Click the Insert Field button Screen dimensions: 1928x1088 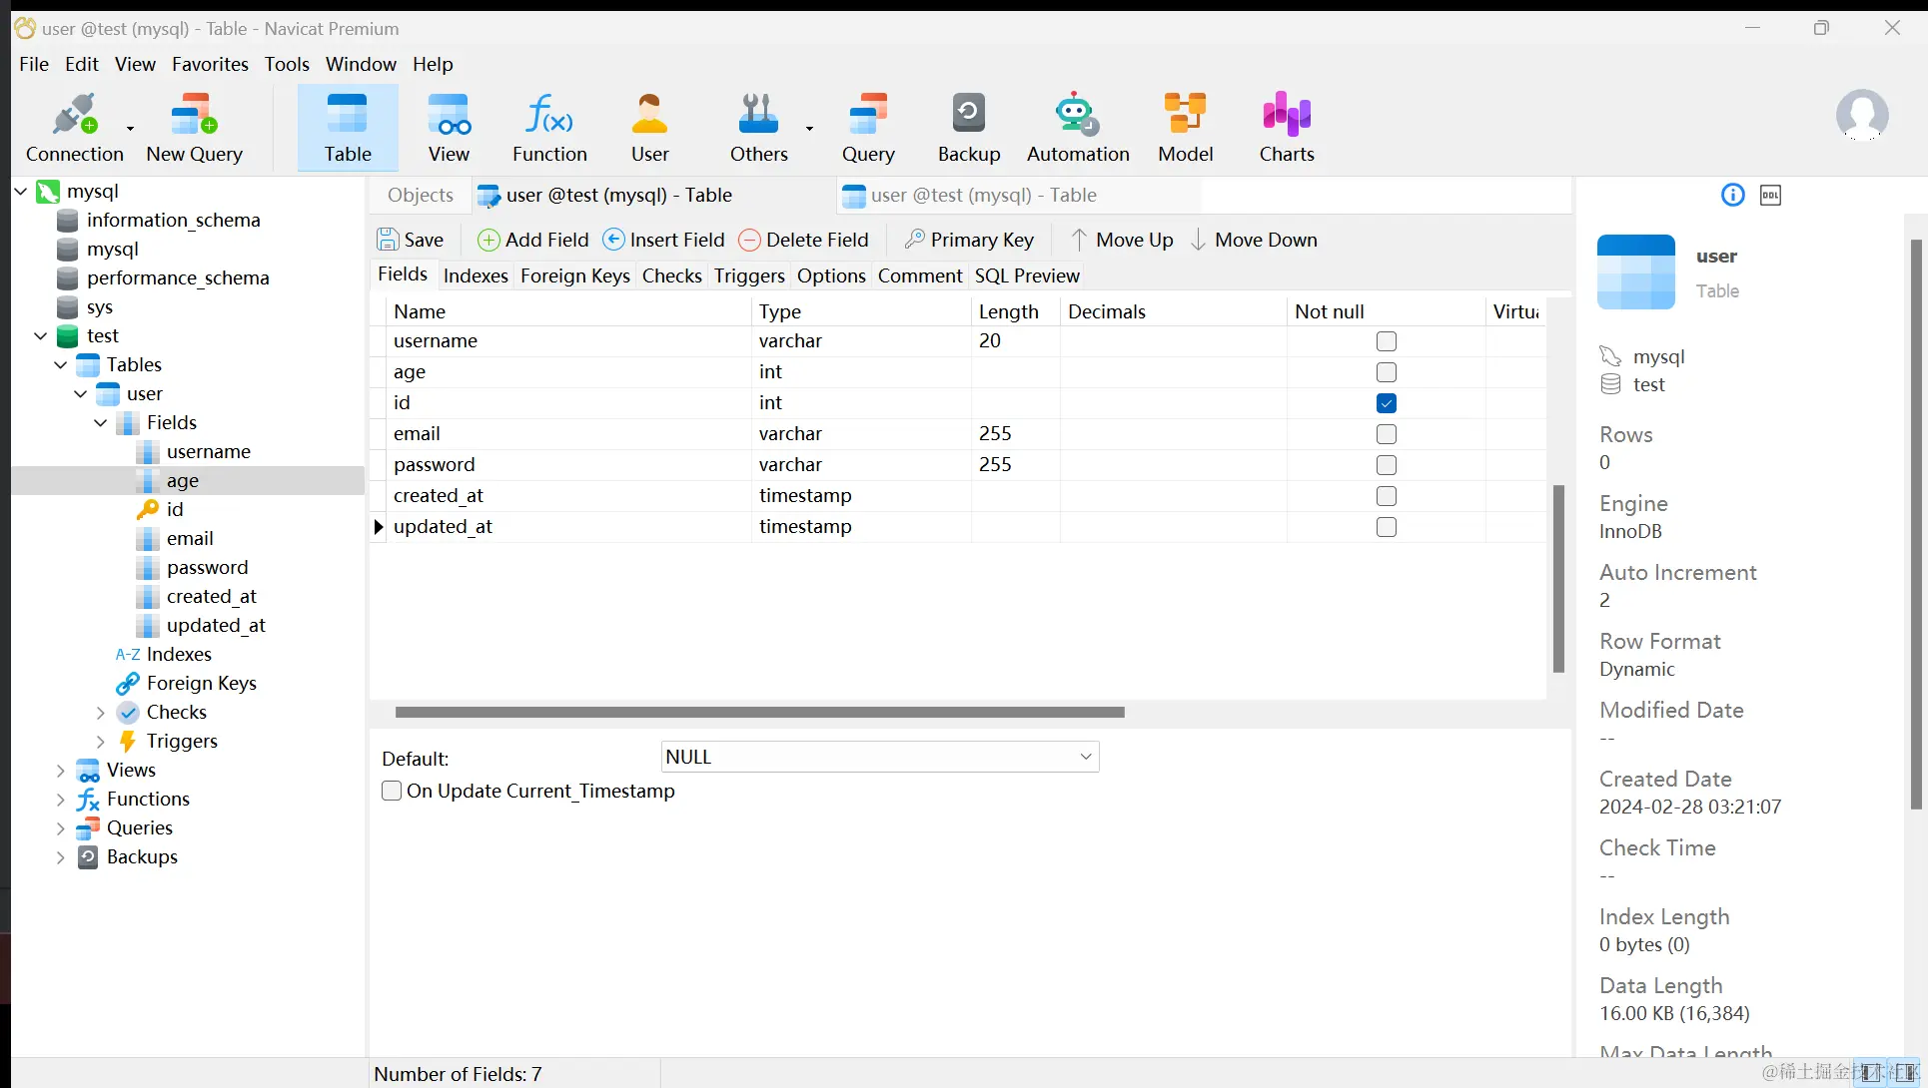[664, 240]
